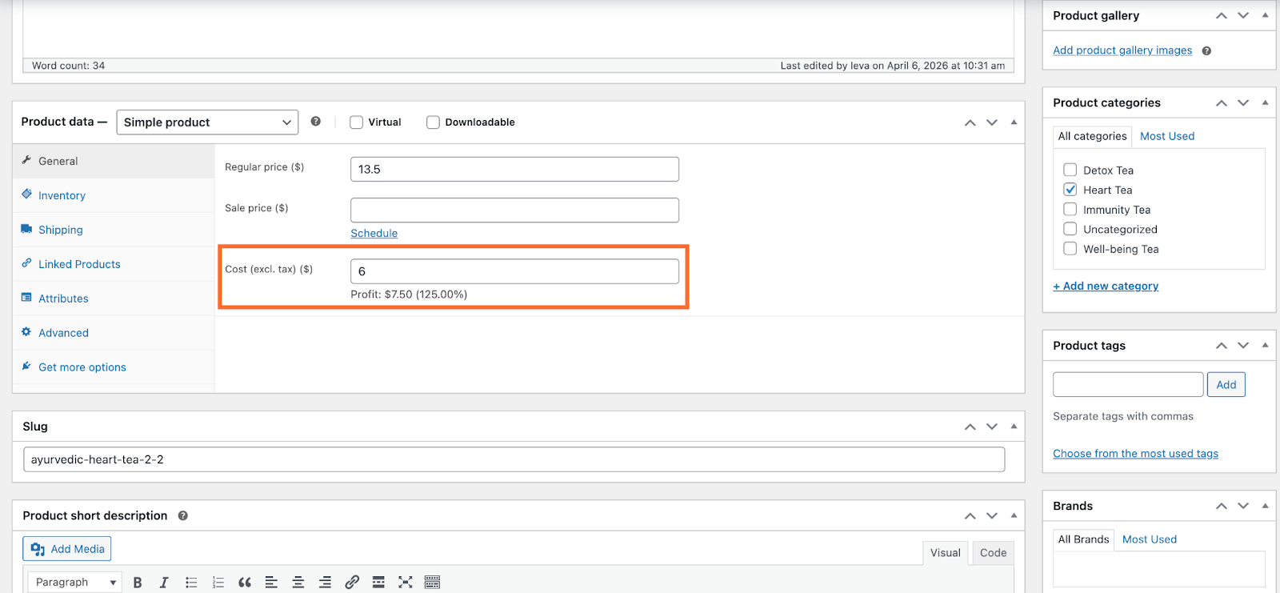
Task: Check the Detox Tea category
Action: (x=1070, y=170)
